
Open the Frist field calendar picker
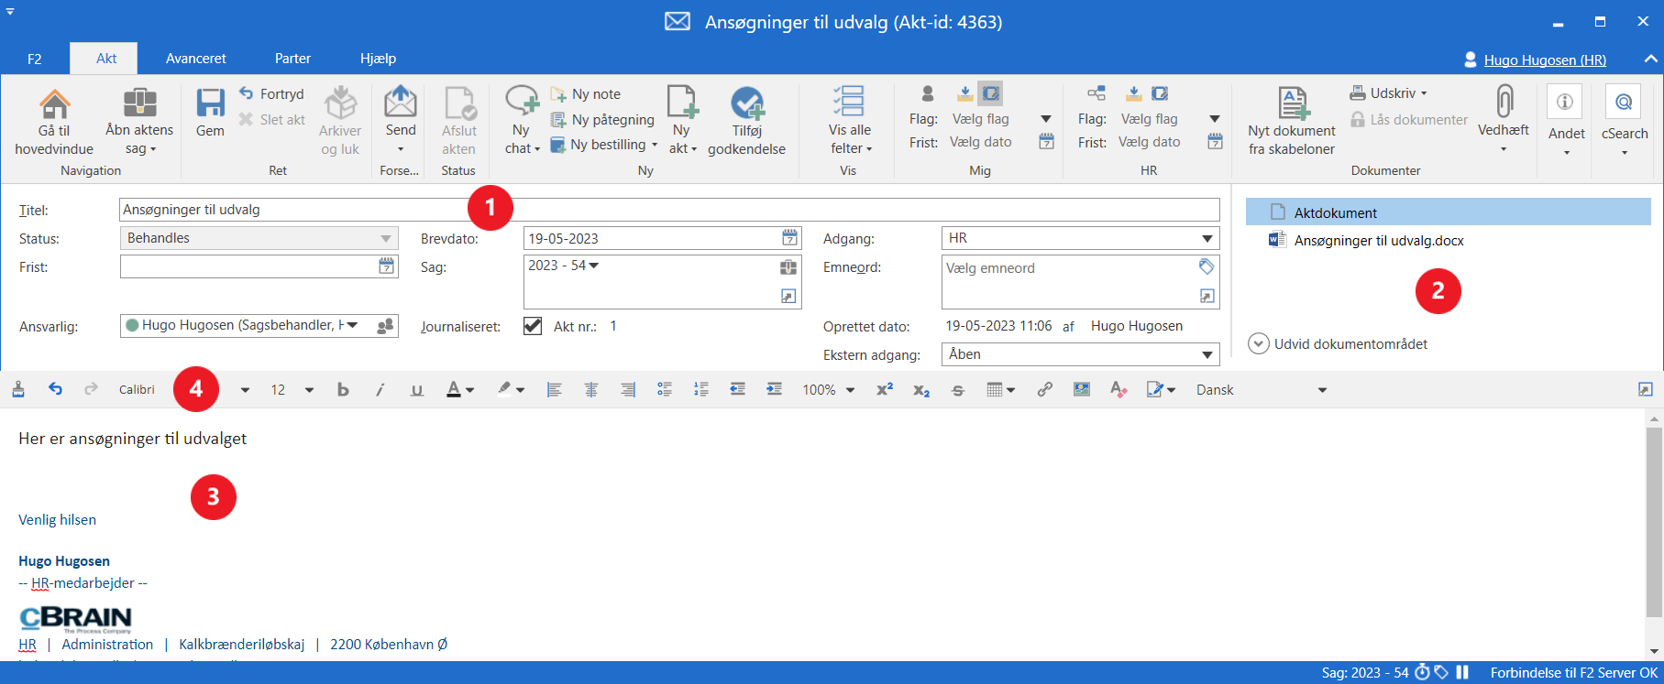click(387, 266)
